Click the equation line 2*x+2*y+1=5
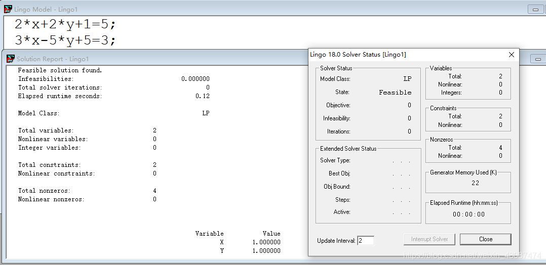This screenshot has width=546, height=265. click(x=65, y=24)
